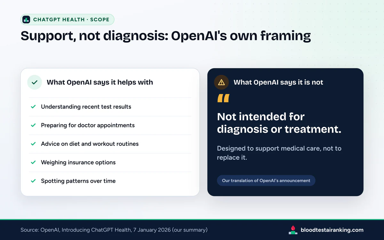Click checkmark beside Weighing insurance options

33,162
